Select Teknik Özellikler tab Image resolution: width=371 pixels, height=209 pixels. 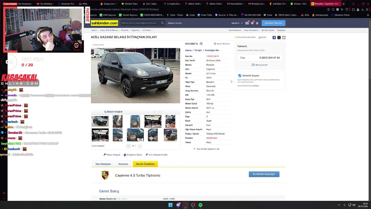point(145,164)
